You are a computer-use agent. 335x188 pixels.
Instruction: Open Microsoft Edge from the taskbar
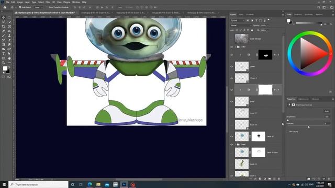tap(90, 184)
